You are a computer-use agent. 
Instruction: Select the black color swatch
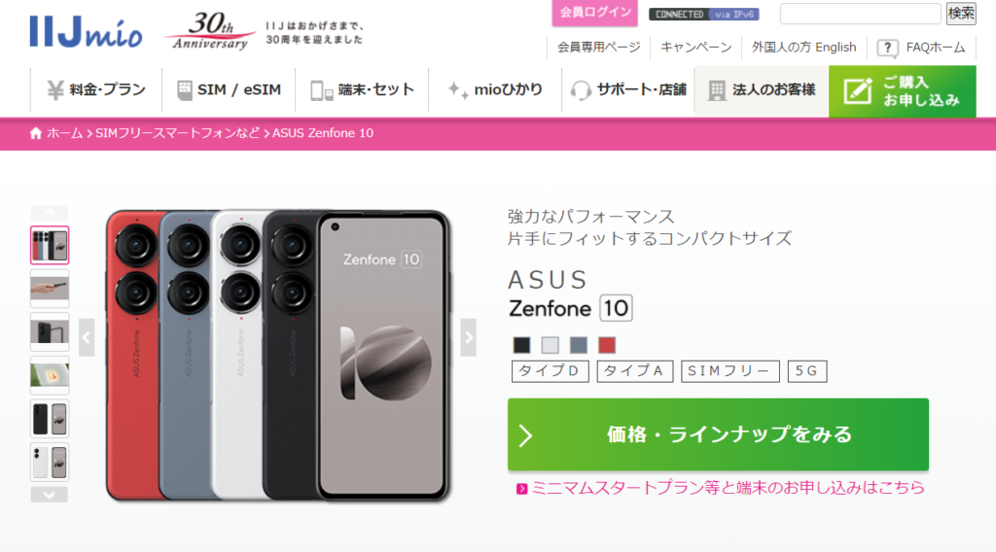point(521,345)
